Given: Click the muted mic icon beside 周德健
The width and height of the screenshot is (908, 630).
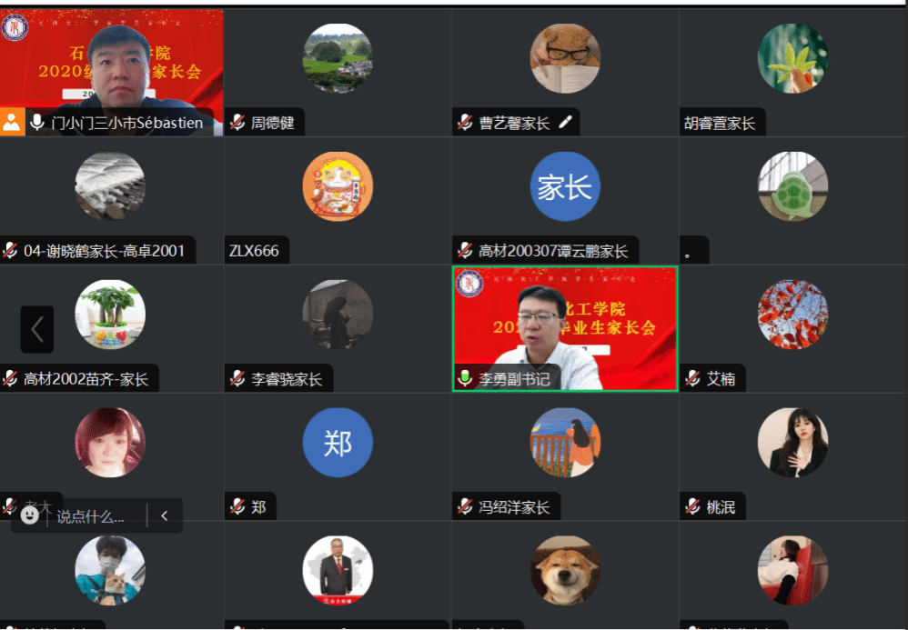Looking at the screenshot, I should 237,122.
